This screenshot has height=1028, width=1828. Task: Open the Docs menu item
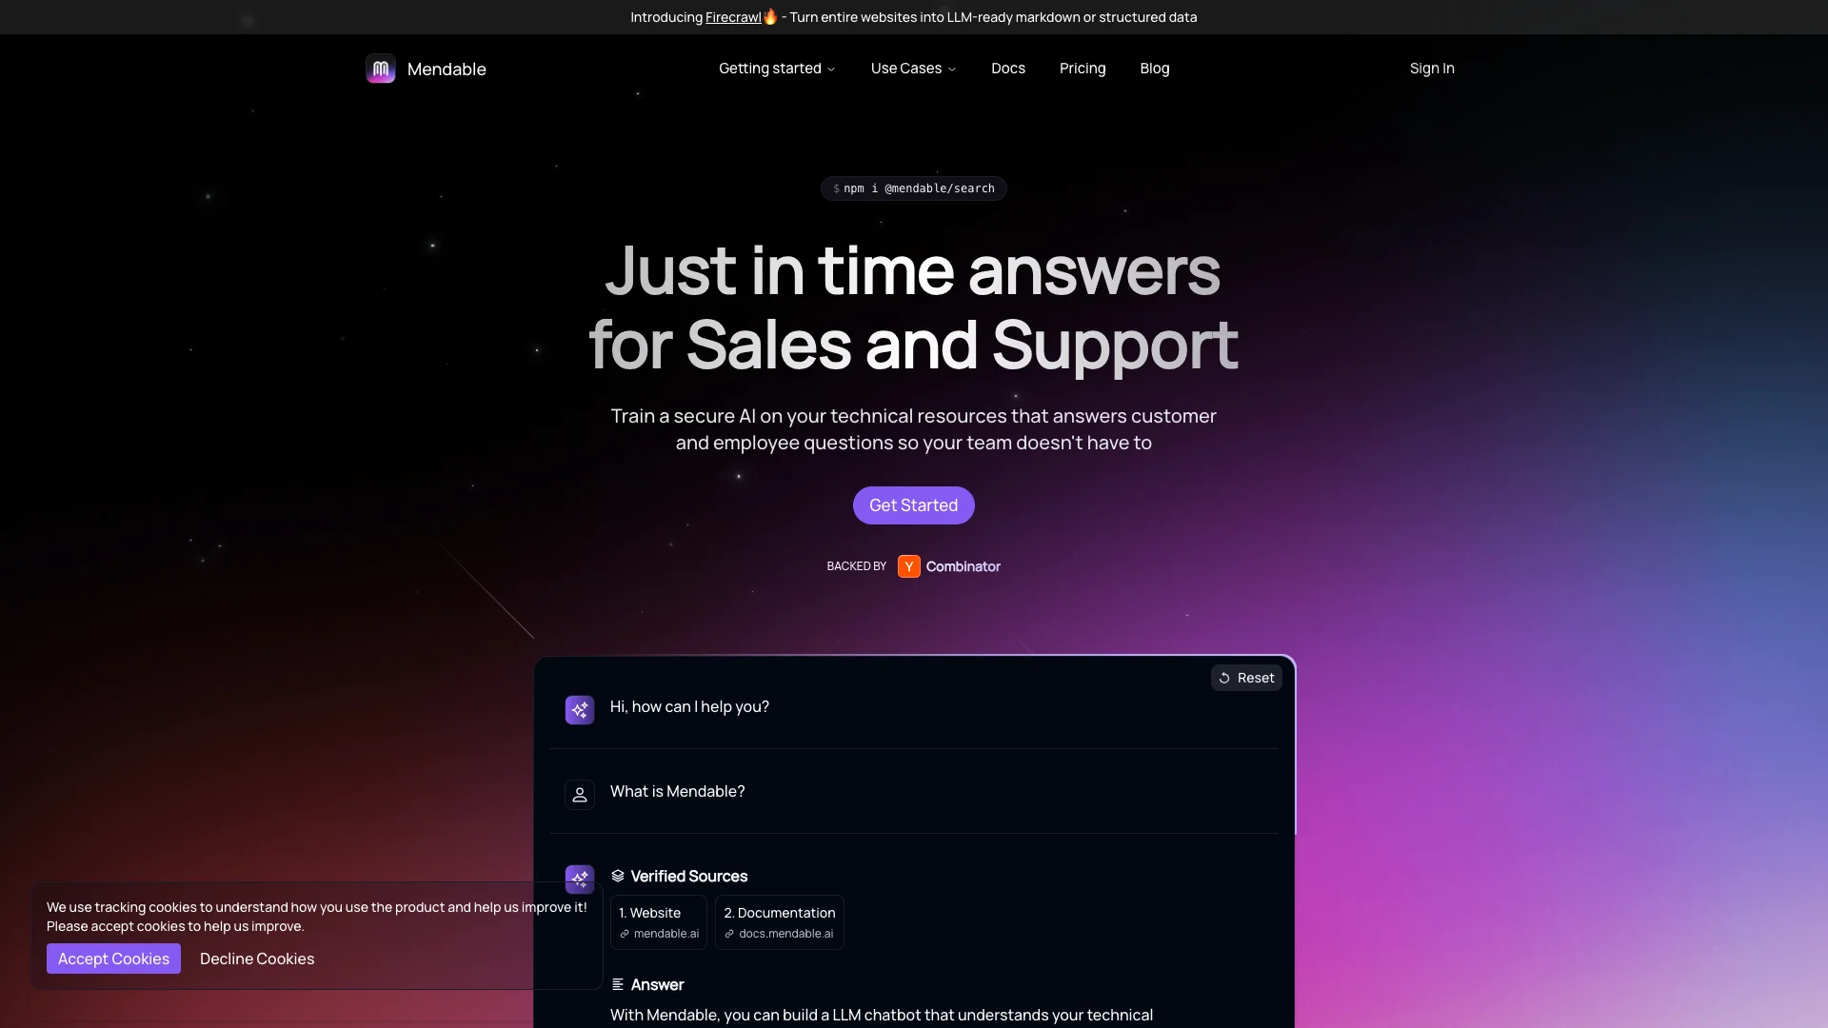[1008, 69]
